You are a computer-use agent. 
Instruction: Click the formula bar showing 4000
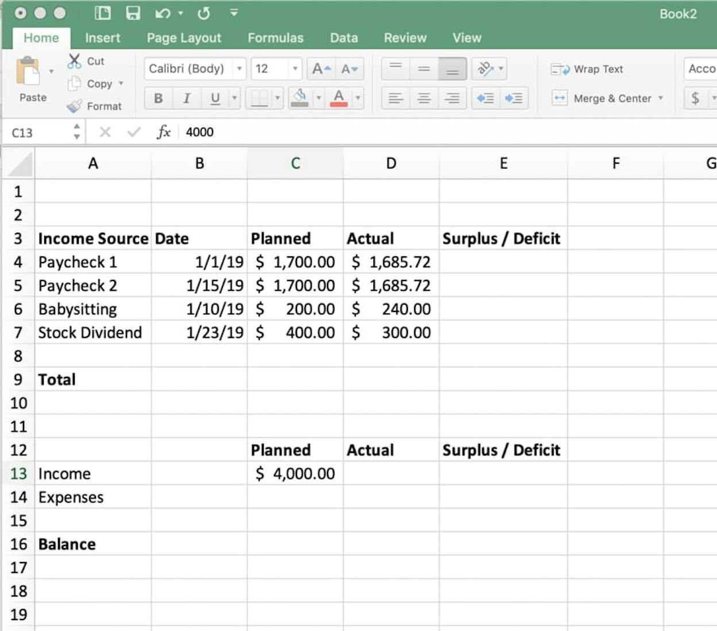pyautogui.click(x=448, y=132)
